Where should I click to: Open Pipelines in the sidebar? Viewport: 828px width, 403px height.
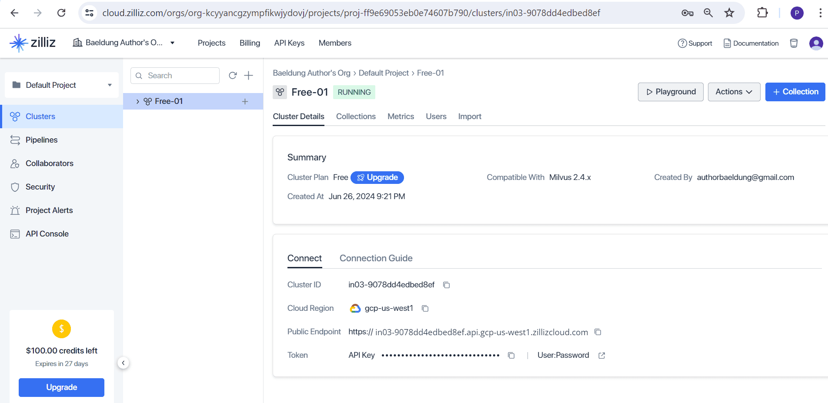(41, 140)
